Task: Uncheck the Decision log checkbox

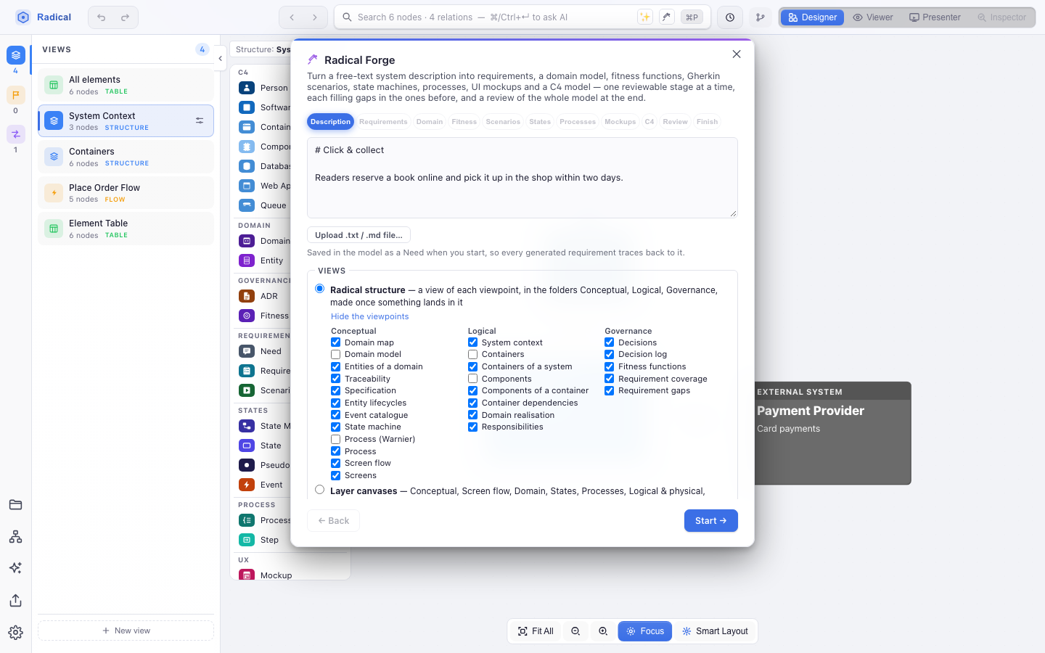Action: pyautogui.click(x=609, y=355)
